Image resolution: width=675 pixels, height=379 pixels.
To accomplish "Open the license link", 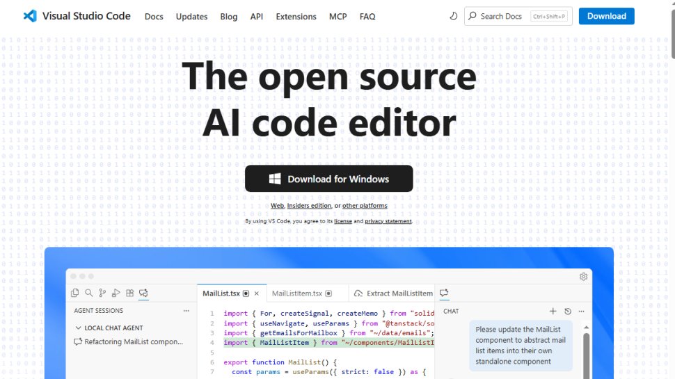I will pos(342,221).
